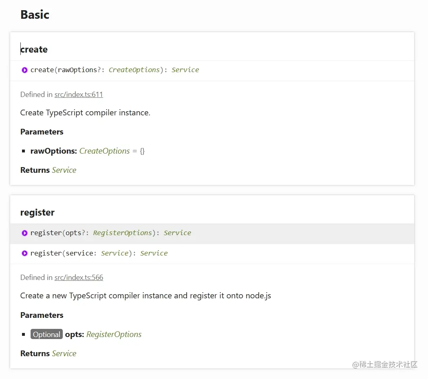Viewport: 428px width, 379px height.
Task: Click the 'Basic' page heading
Action: pos(35,14)
